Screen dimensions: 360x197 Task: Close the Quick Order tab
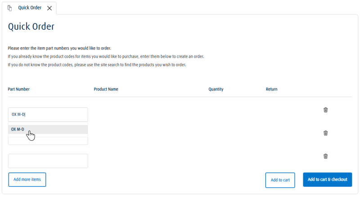click(49, 8)
